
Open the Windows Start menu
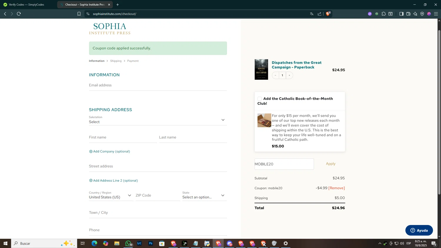click(x=5, y=243)
